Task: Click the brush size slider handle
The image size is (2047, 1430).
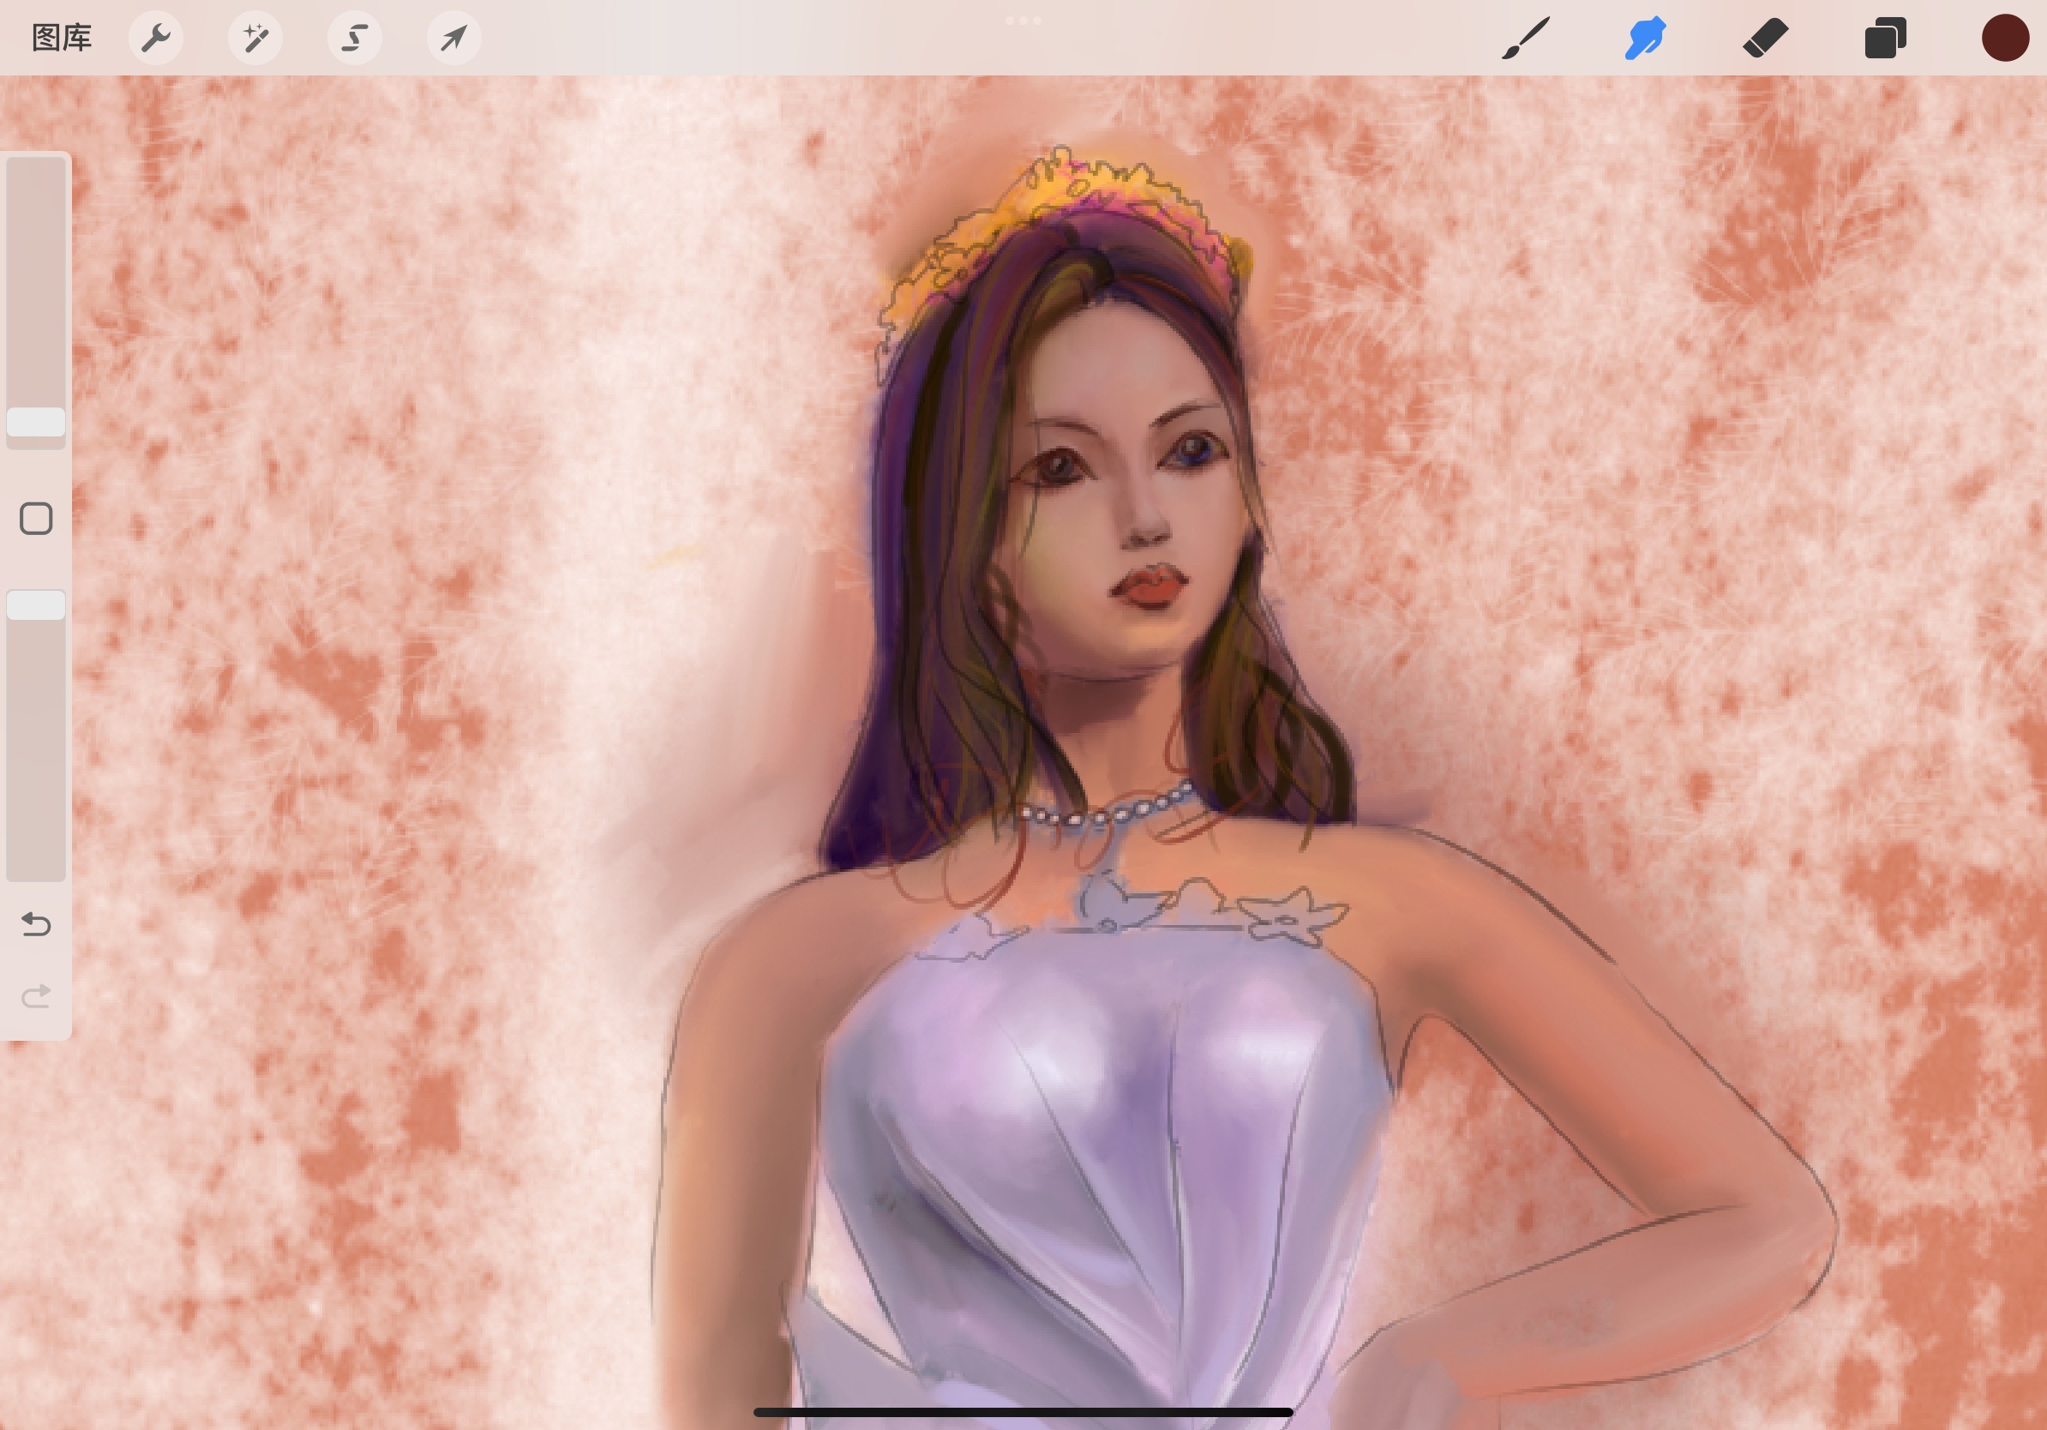Action: coord(37,423)
